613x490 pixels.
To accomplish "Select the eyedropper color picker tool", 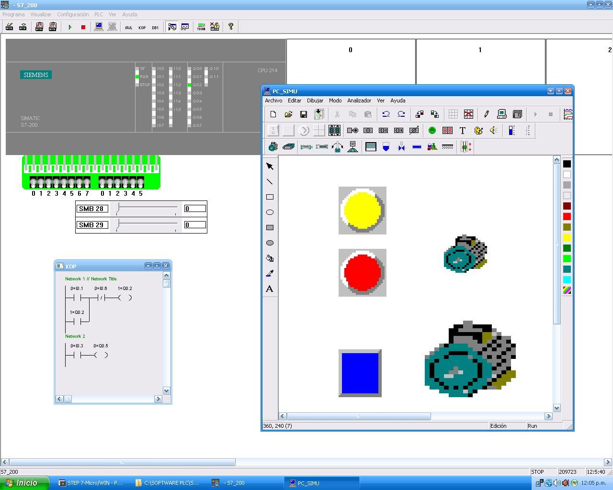I will (270, 274).
